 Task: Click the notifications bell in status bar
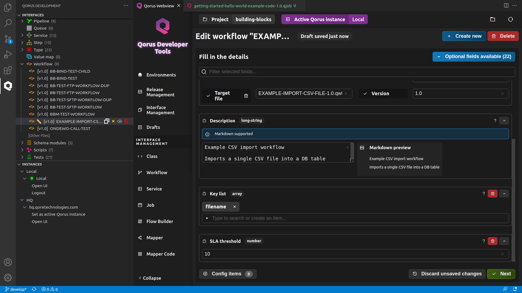515,289
